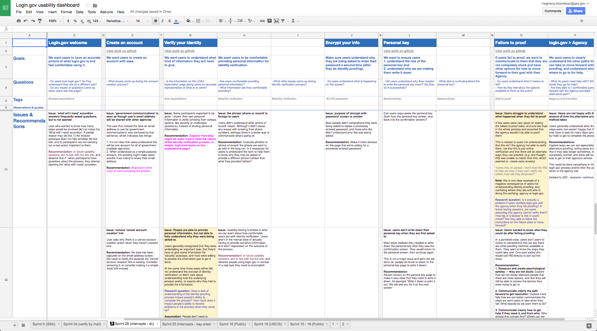Toggle italic formatting
The width and height of the screenshot is (597, 331).
tap(163, 21)
